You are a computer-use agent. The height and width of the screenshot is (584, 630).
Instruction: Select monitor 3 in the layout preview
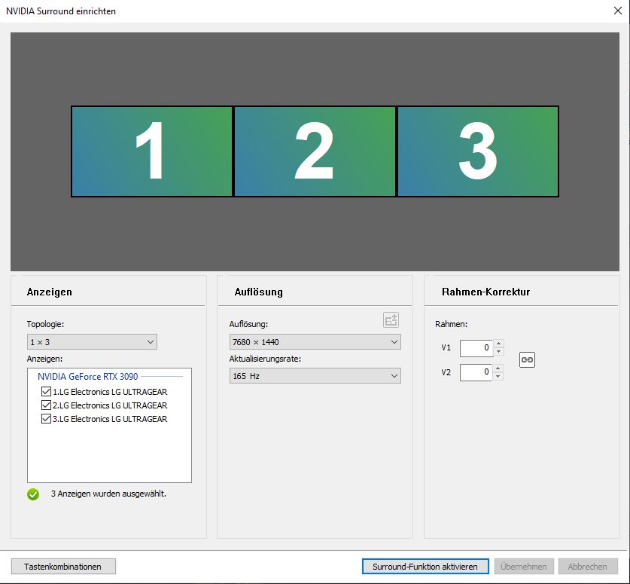tap(478, 151)
